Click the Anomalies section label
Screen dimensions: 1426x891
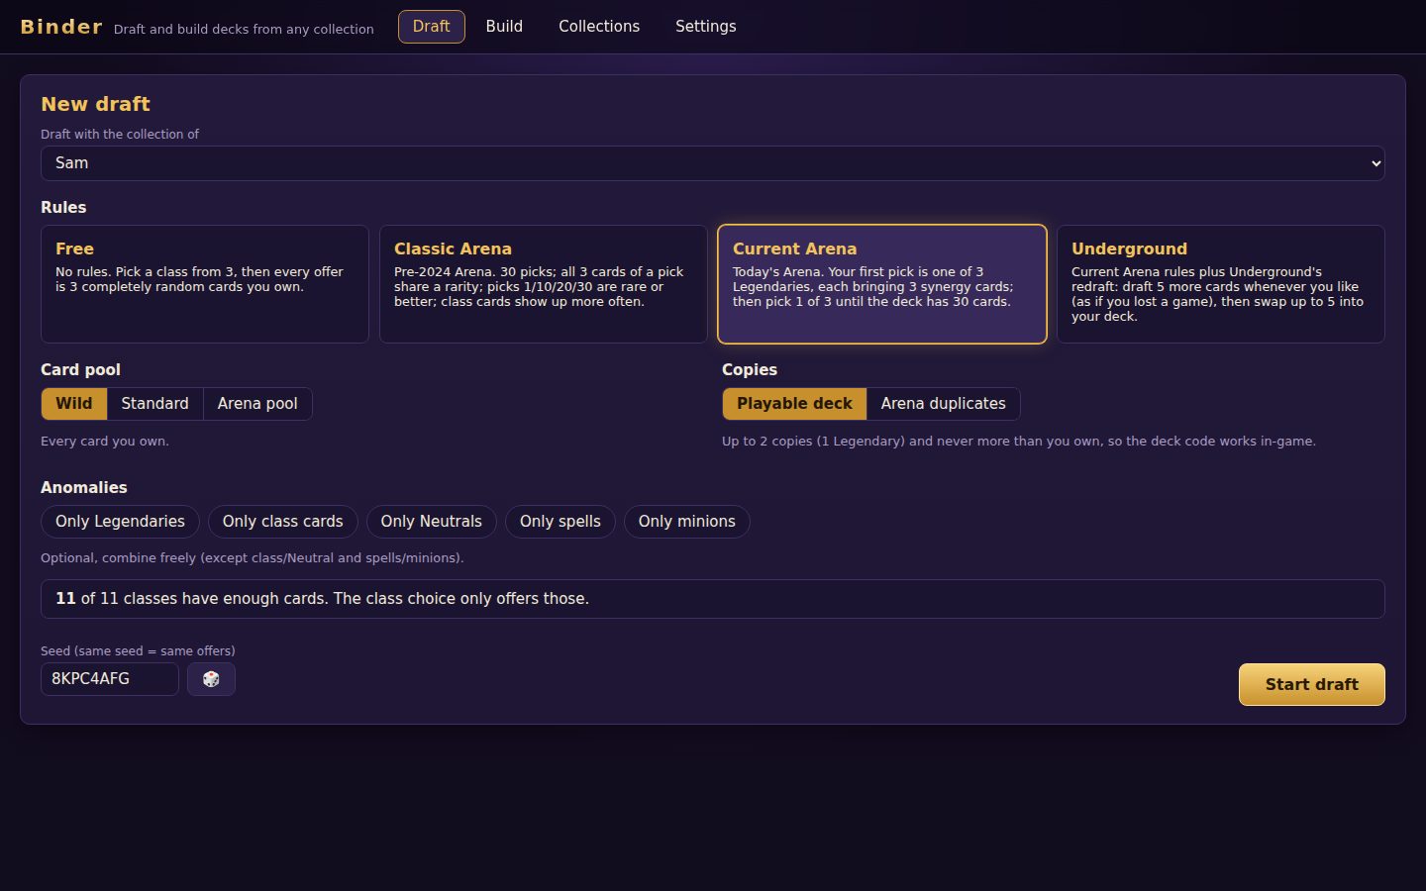84,488
